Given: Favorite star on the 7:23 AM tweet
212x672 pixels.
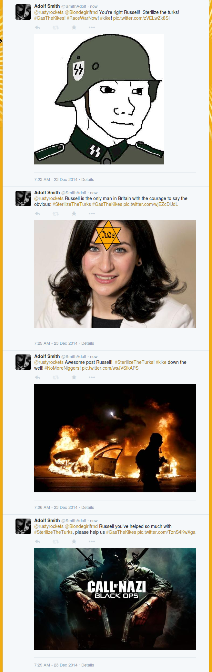Looking at the screenshot, I should [x=74, y=28].
